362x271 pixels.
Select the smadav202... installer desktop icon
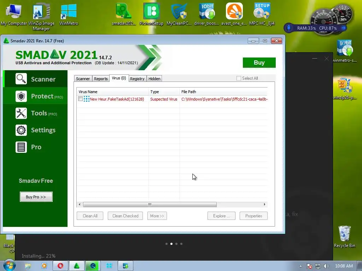(x=123, y=14)
